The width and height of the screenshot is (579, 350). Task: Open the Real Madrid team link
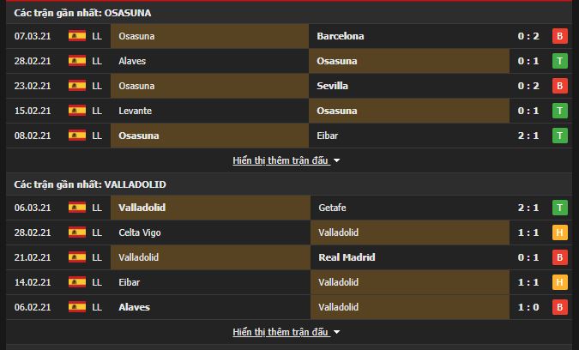[347, 257]
